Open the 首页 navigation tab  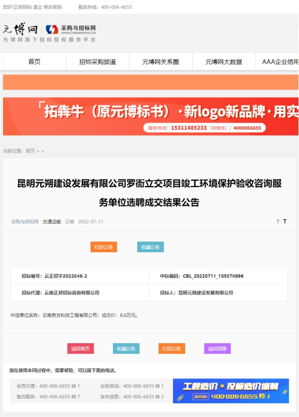click(x=34, y=62)
